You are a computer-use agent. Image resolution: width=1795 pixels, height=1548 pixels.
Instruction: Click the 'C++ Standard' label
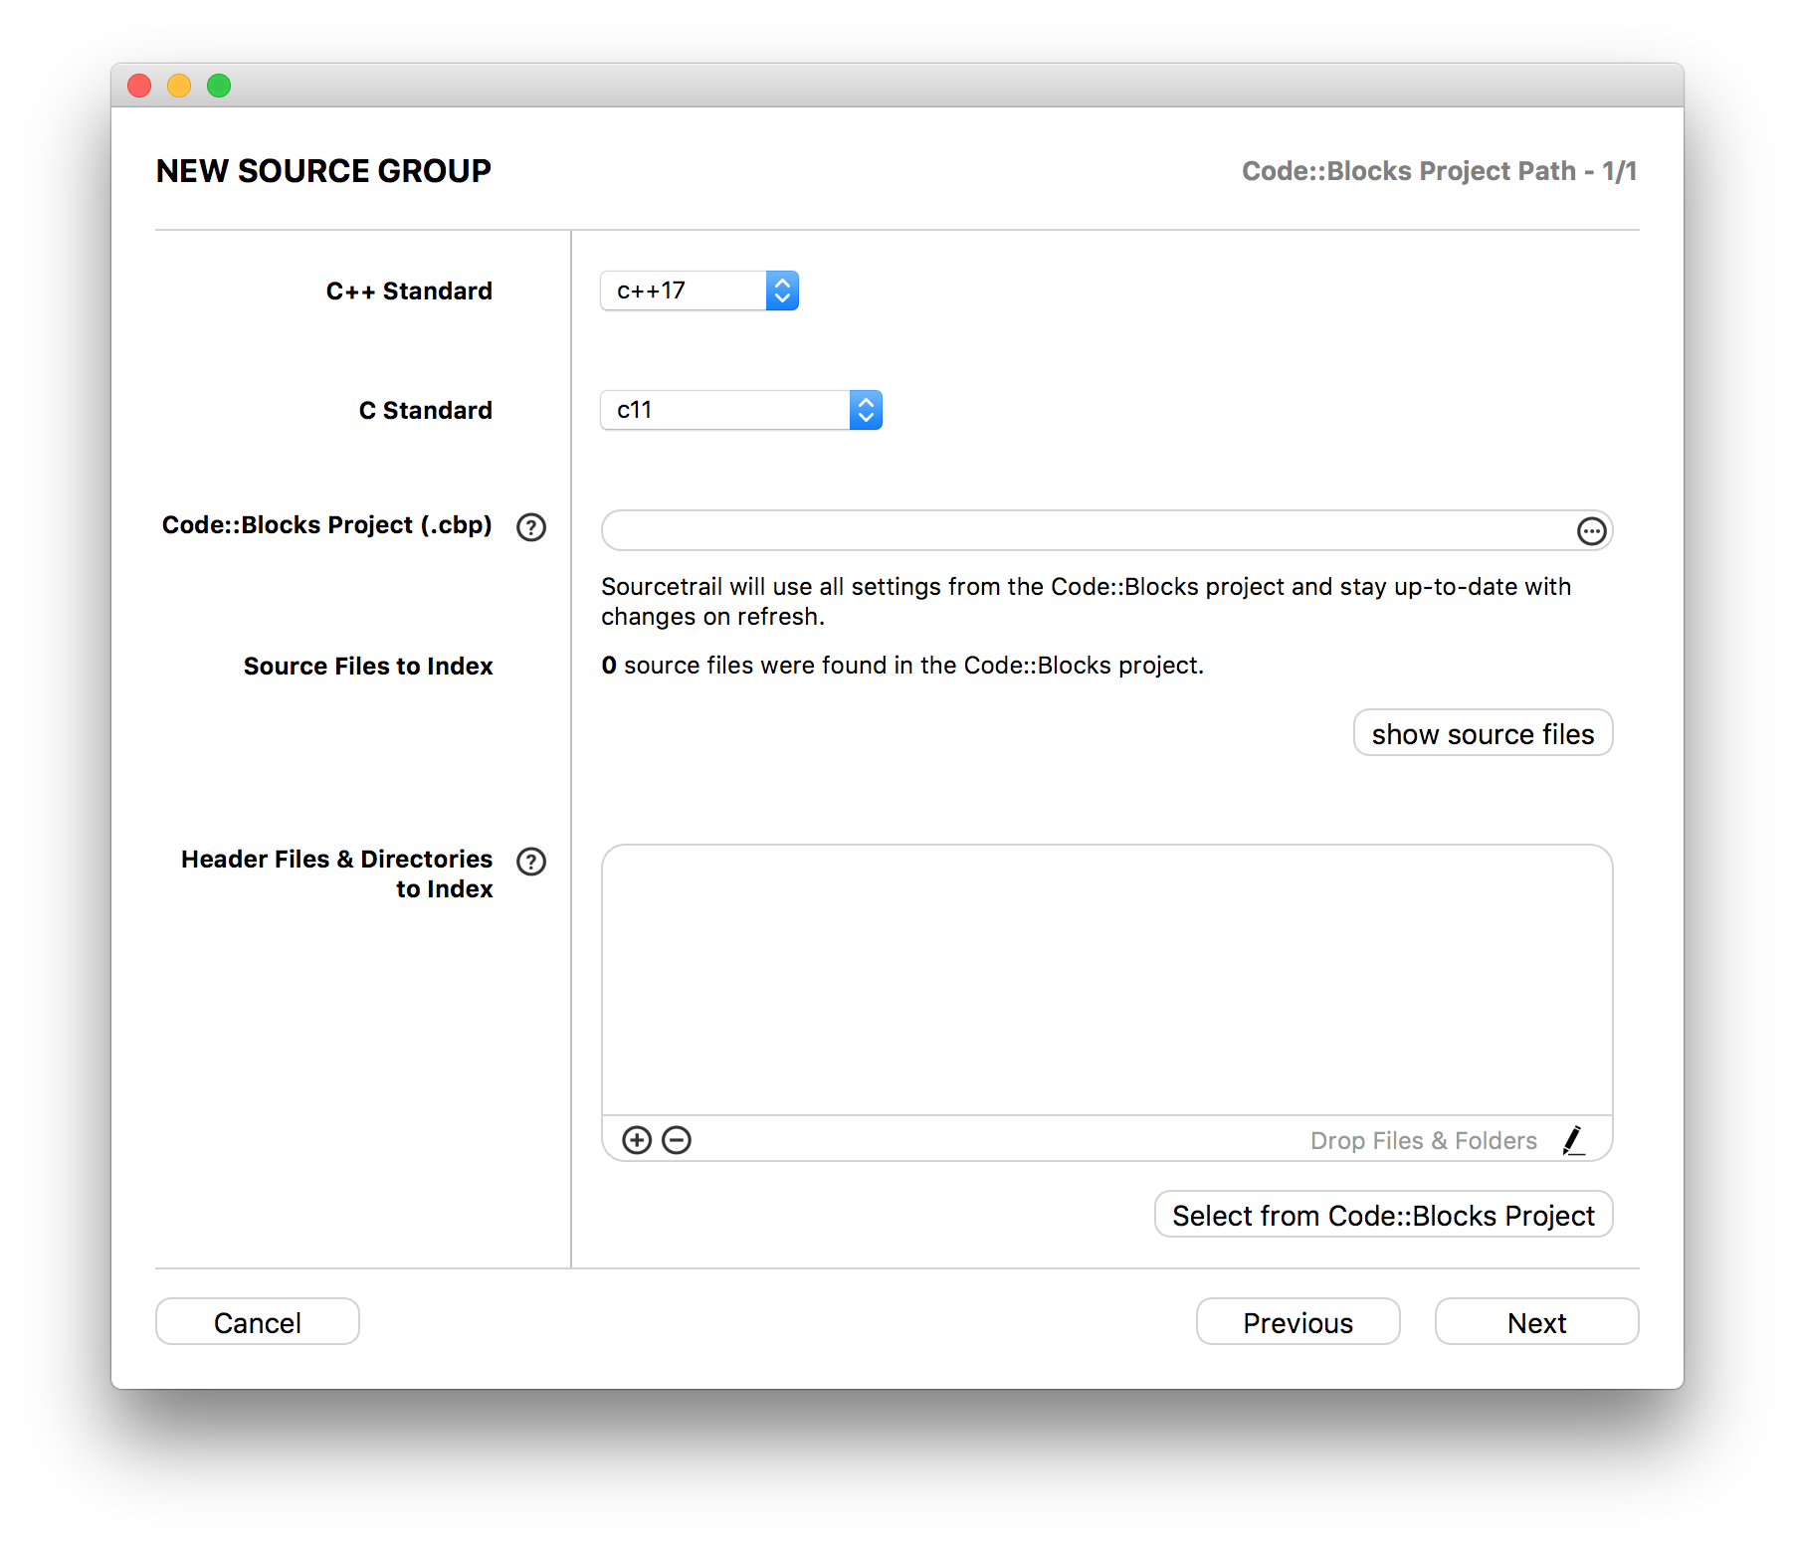[x=409, y=290]
